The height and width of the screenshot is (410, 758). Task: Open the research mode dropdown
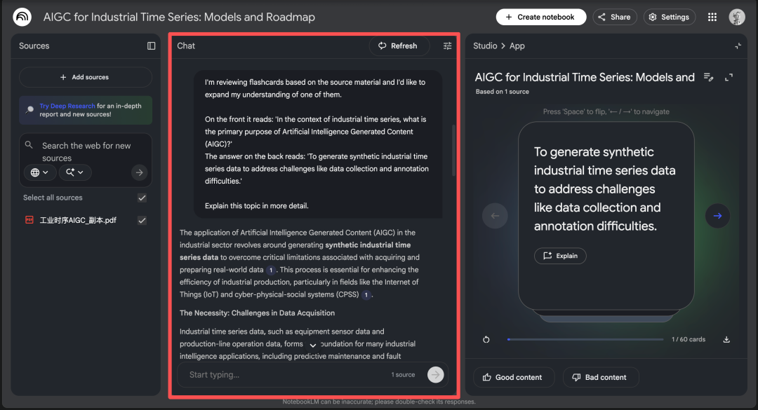[x=75, y=172]
